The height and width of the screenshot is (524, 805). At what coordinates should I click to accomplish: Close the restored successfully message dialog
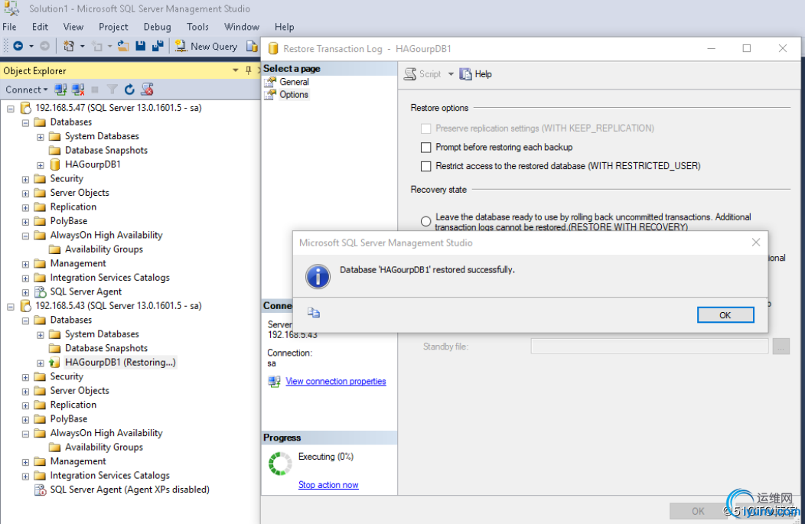click(756, 242)
